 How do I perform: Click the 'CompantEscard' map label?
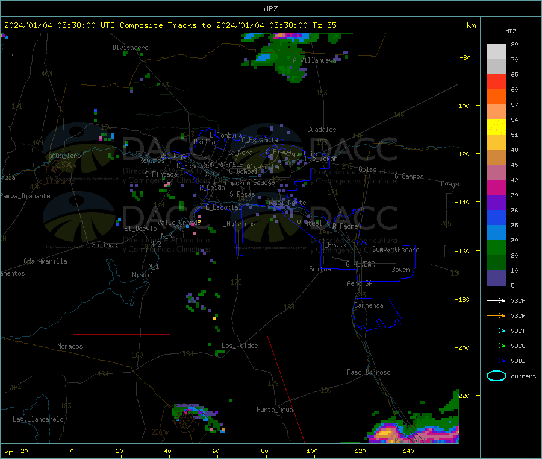coord(396,249)
